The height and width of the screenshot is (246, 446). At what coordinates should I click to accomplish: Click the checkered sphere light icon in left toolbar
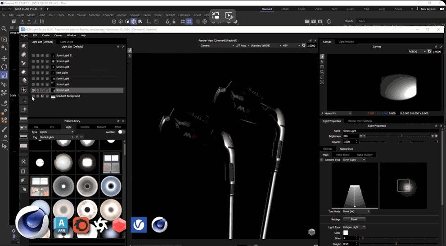24,90
